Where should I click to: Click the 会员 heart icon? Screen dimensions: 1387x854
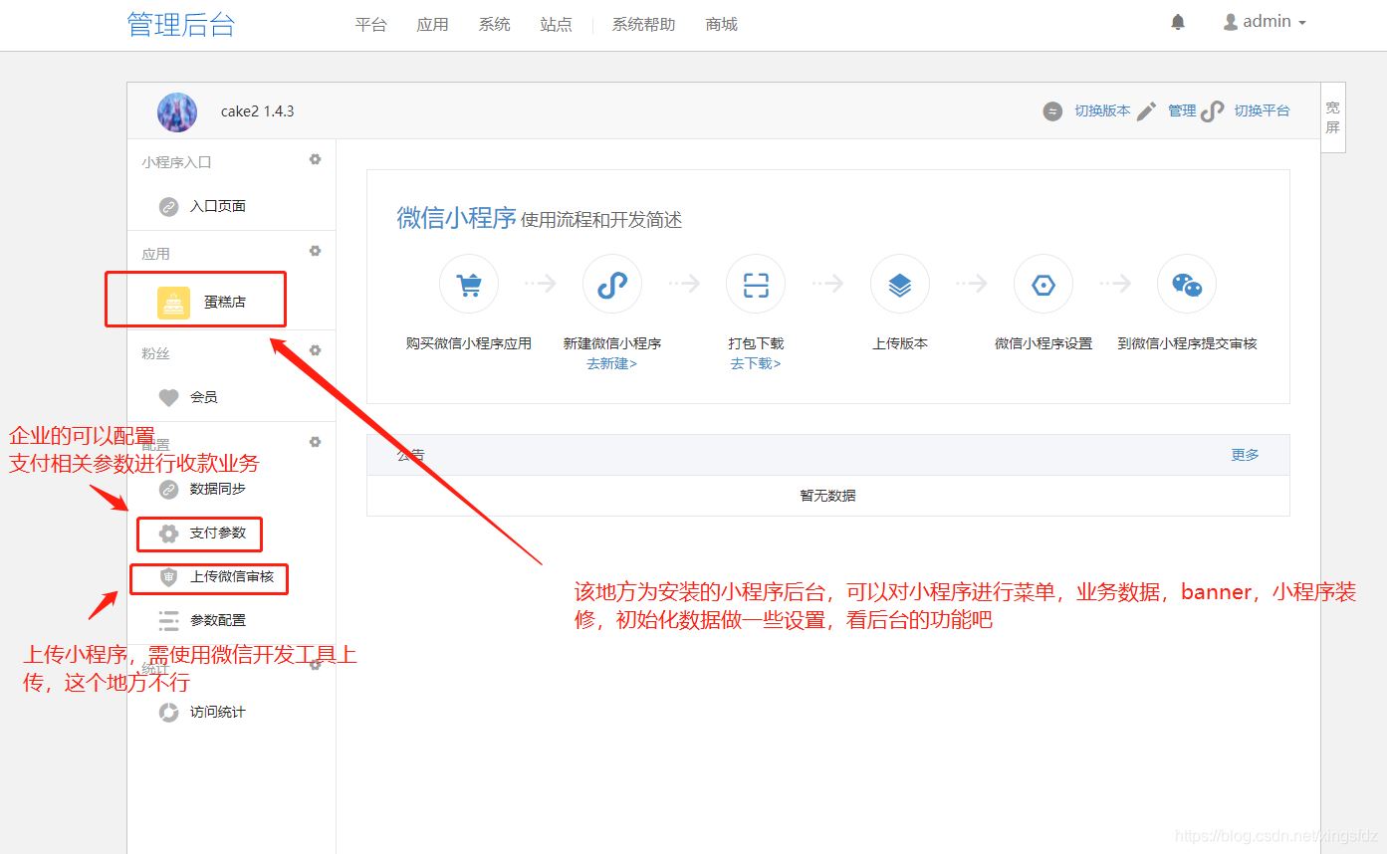(169, 398)
